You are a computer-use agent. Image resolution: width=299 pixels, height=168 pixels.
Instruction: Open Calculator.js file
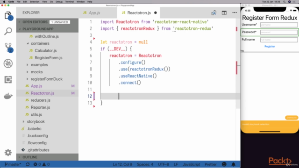coord(47,51)
